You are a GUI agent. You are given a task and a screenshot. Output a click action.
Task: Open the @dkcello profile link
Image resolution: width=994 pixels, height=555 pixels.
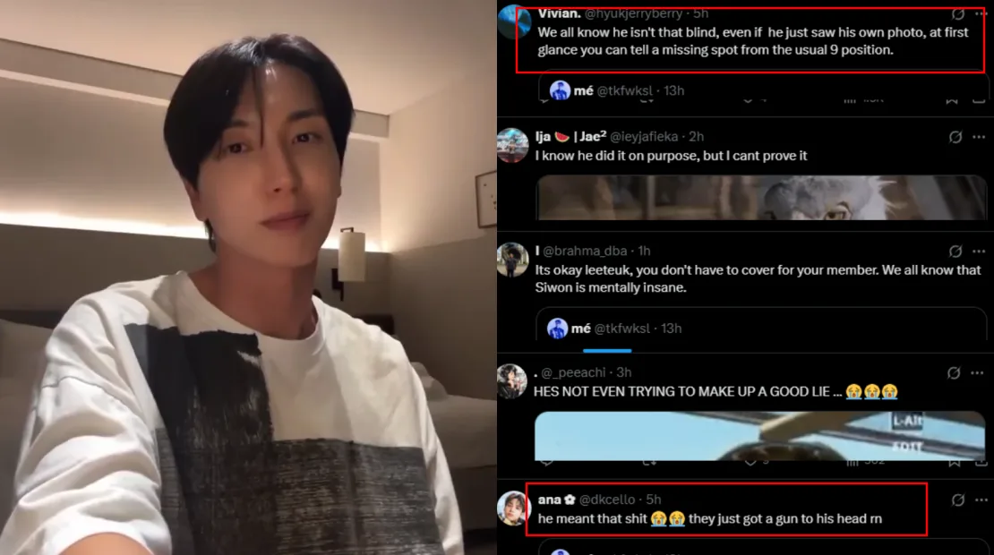tap(607, 499)
